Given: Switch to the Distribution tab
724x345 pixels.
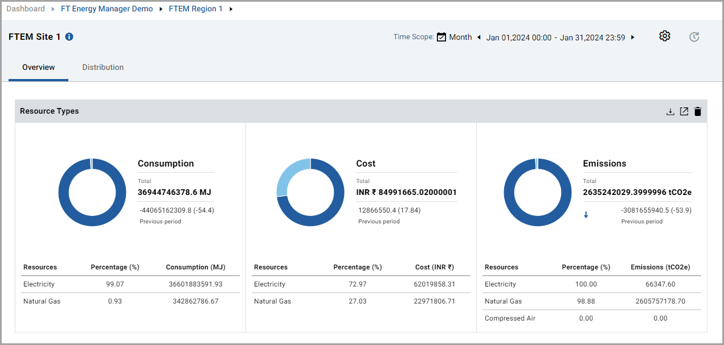Looking at the screenshot, I should pos(103,67).
